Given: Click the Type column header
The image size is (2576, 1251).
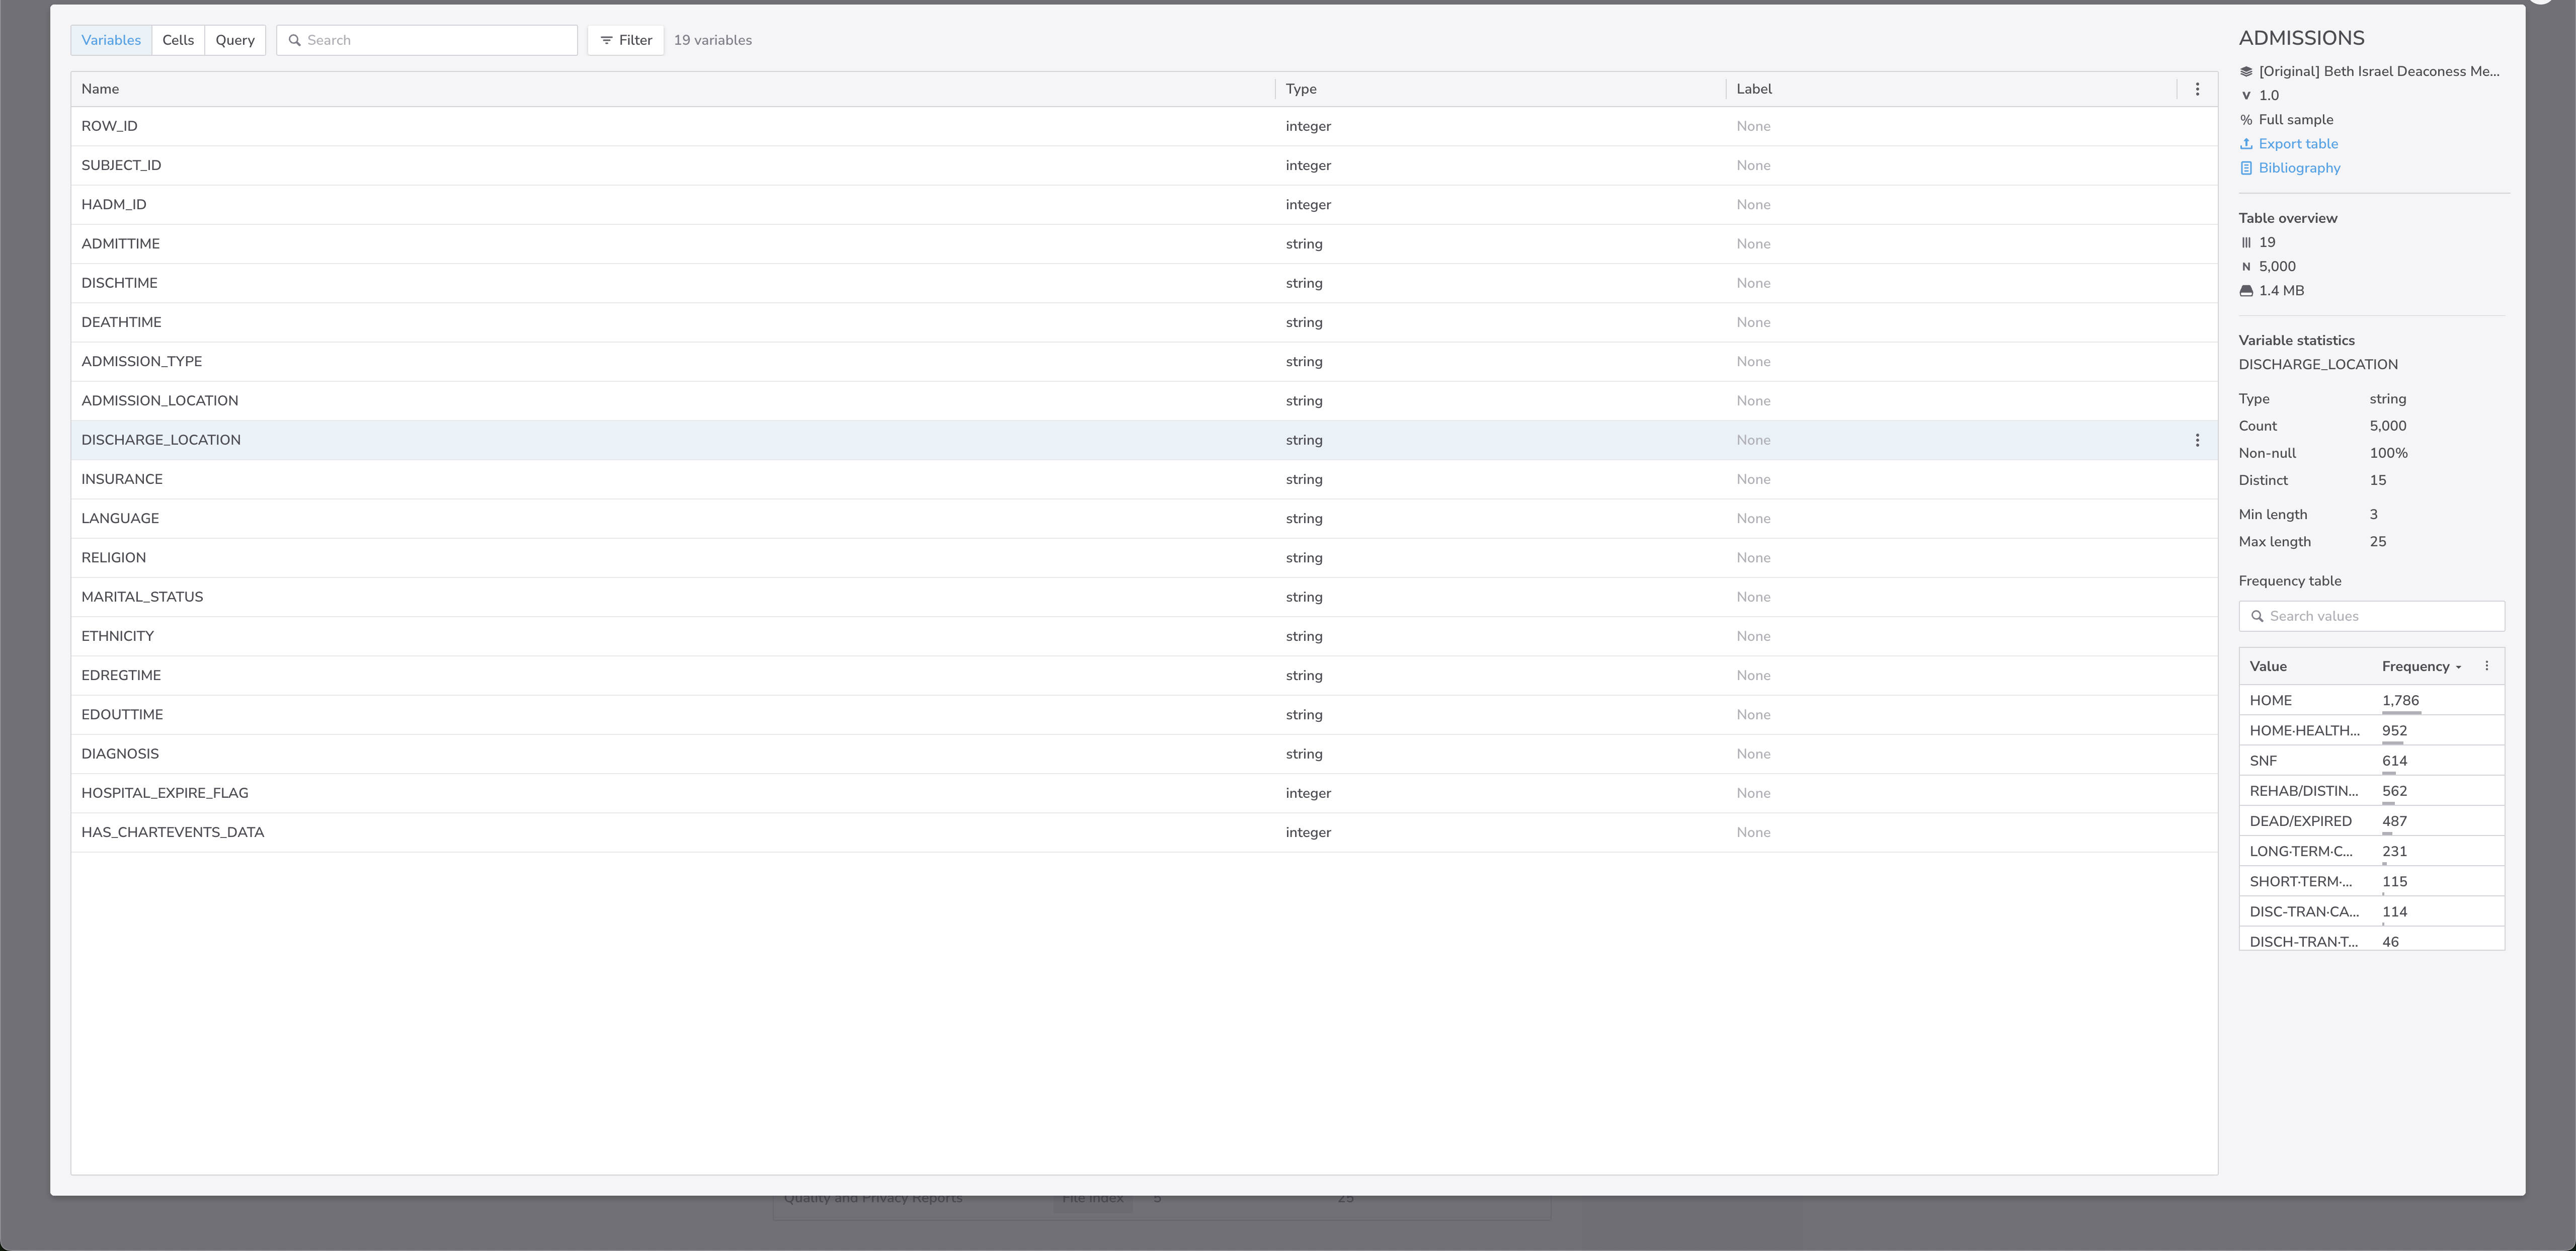Looking at the screenshot, I should pos(1301,89).
